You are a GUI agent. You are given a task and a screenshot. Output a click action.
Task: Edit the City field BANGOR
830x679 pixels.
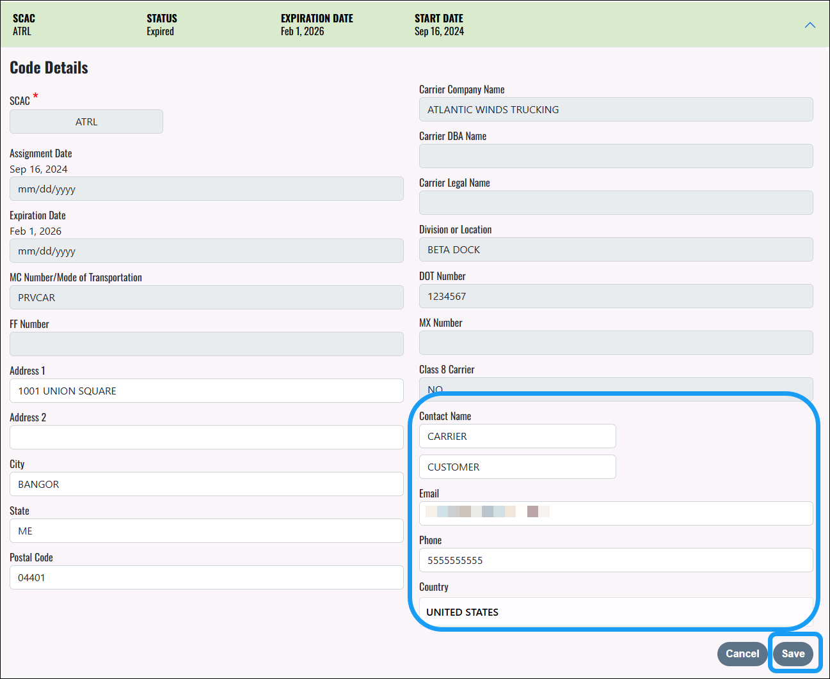point(206,484)
